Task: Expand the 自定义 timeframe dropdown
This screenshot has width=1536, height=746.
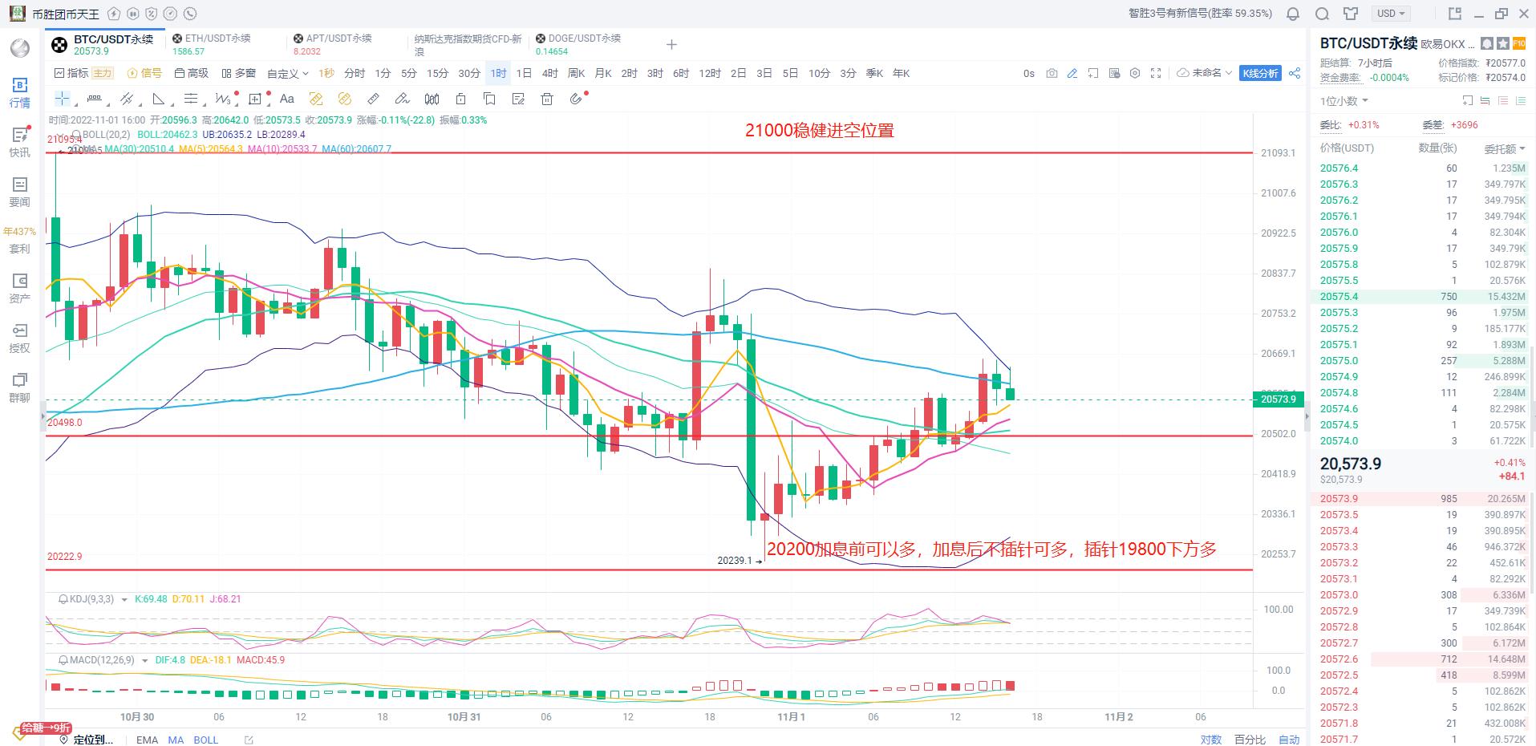Action: pyautogui.click(x=288, y=74)
